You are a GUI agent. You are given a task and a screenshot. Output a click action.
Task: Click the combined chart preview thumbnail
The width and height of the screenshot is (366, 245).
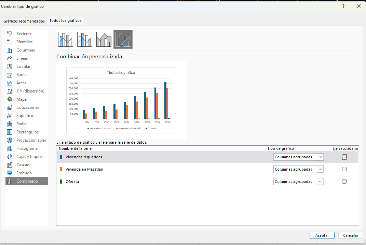121,100
